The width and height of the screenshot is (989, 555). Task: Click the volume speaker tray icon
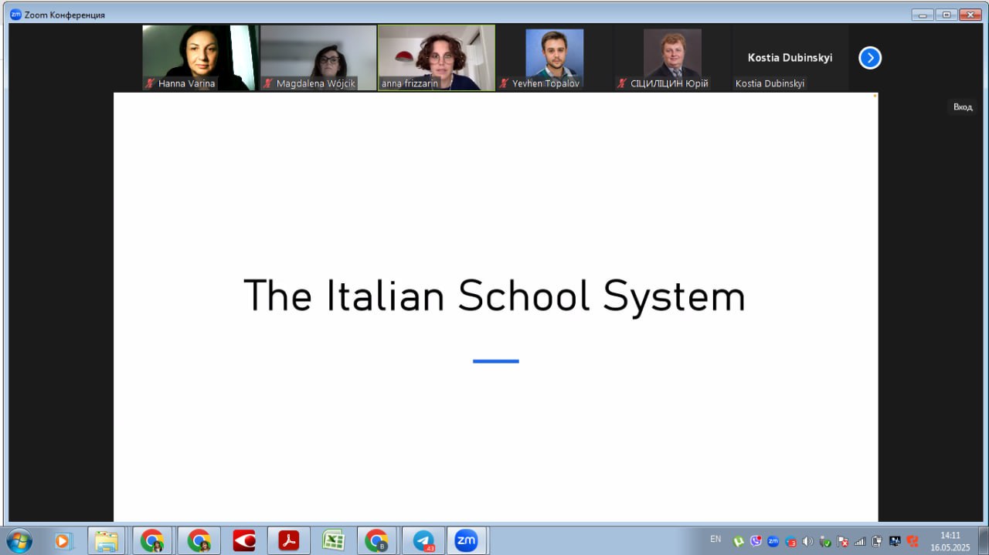[x=807, y=541]
